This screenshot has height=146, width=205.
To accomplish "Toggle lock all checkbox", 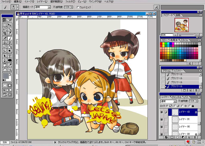I will coord(190,106).
